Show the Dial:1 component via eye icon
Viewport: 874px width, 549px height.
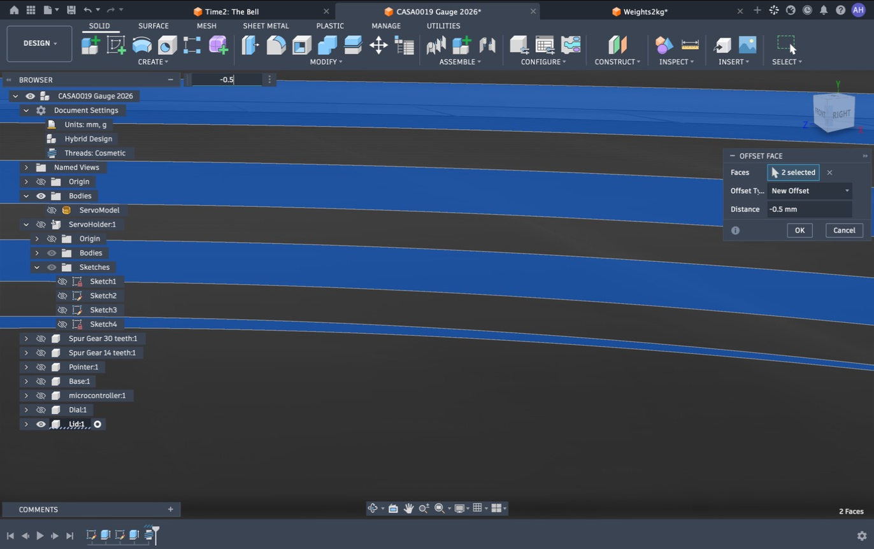41,410
